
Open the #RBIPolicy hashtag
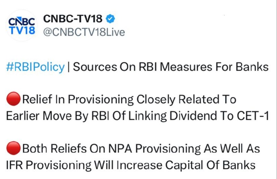click(x=35, y=67)
